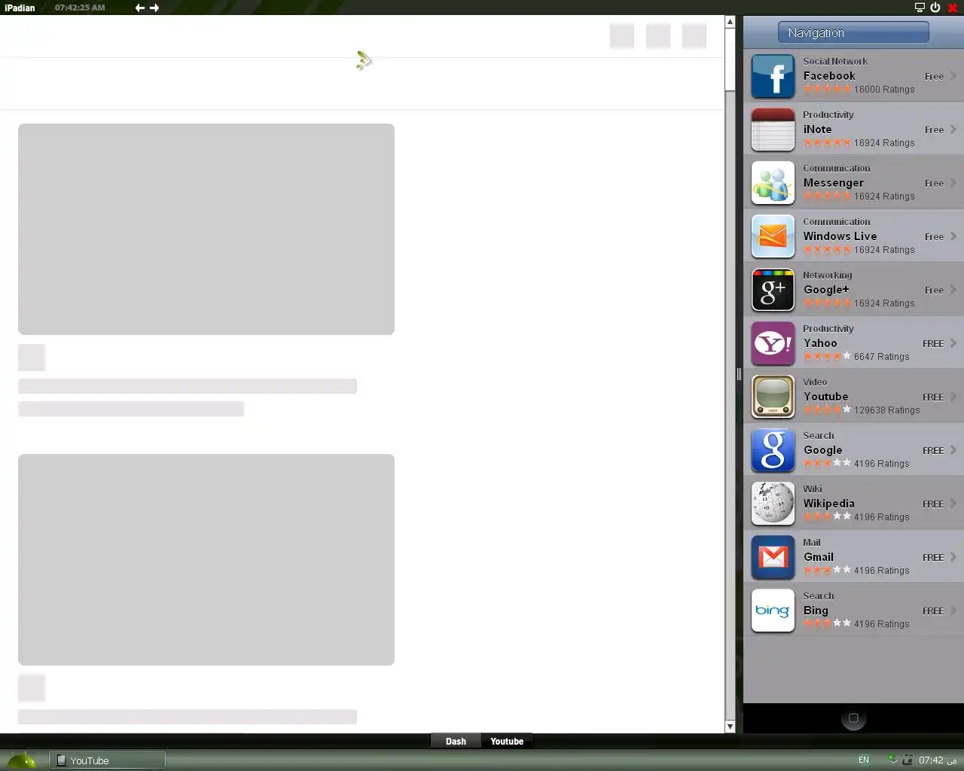The height and width of the screenshot is (771, 964).
Task: Launch the Gmail envelope icon
Action: [773, 557]
